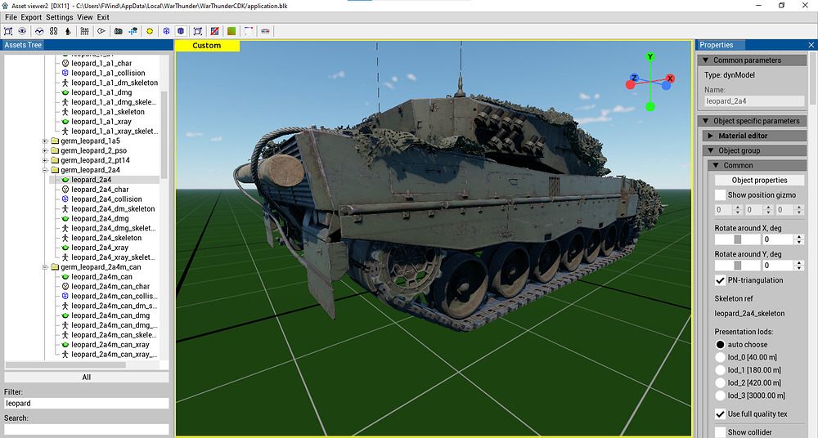
Task: Open the View menu
Action: [x=85, y=17]
